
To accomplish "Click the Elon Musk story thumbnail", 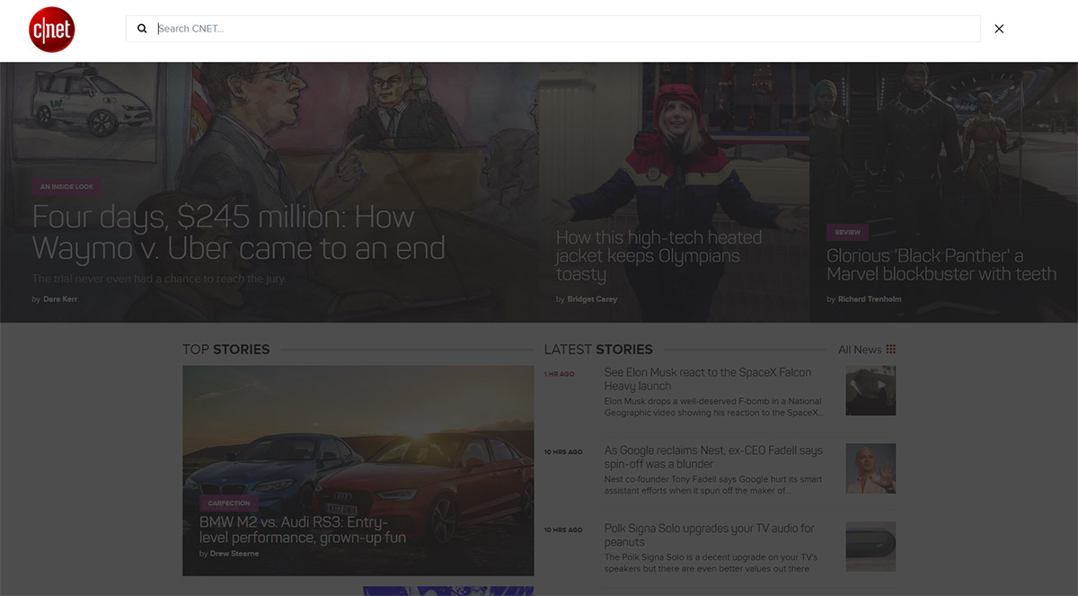I will (x=870, y=390).
